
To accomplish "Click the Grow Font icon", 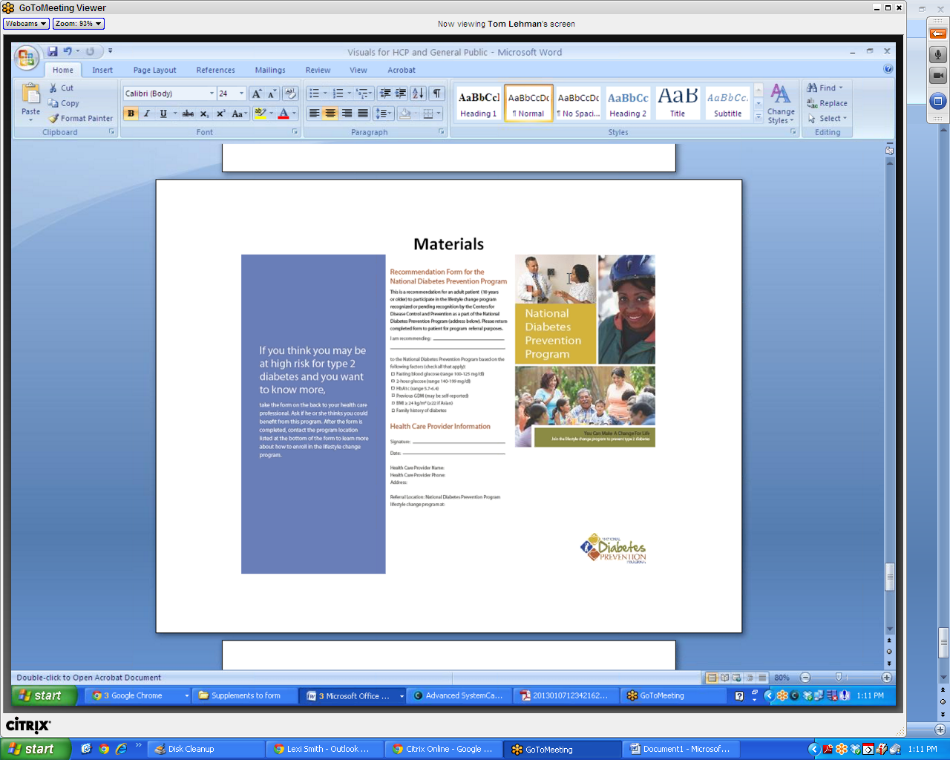I will (256, 94).
